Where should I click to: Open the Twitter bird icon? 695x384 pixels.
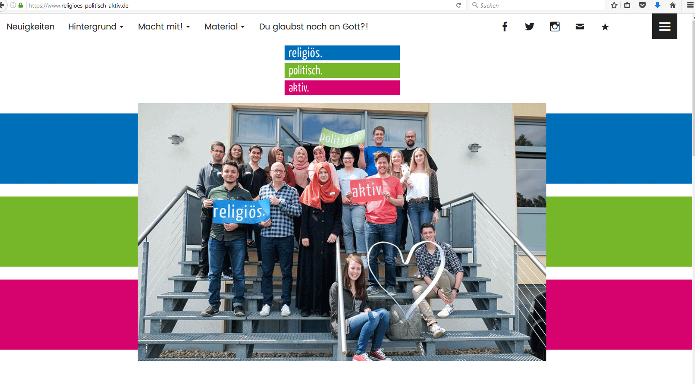coord(530,27)
